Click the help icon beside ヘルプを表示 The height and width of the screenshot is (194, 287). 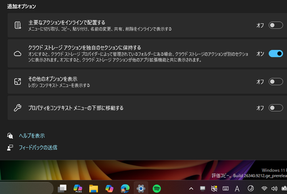click(10, 136)
